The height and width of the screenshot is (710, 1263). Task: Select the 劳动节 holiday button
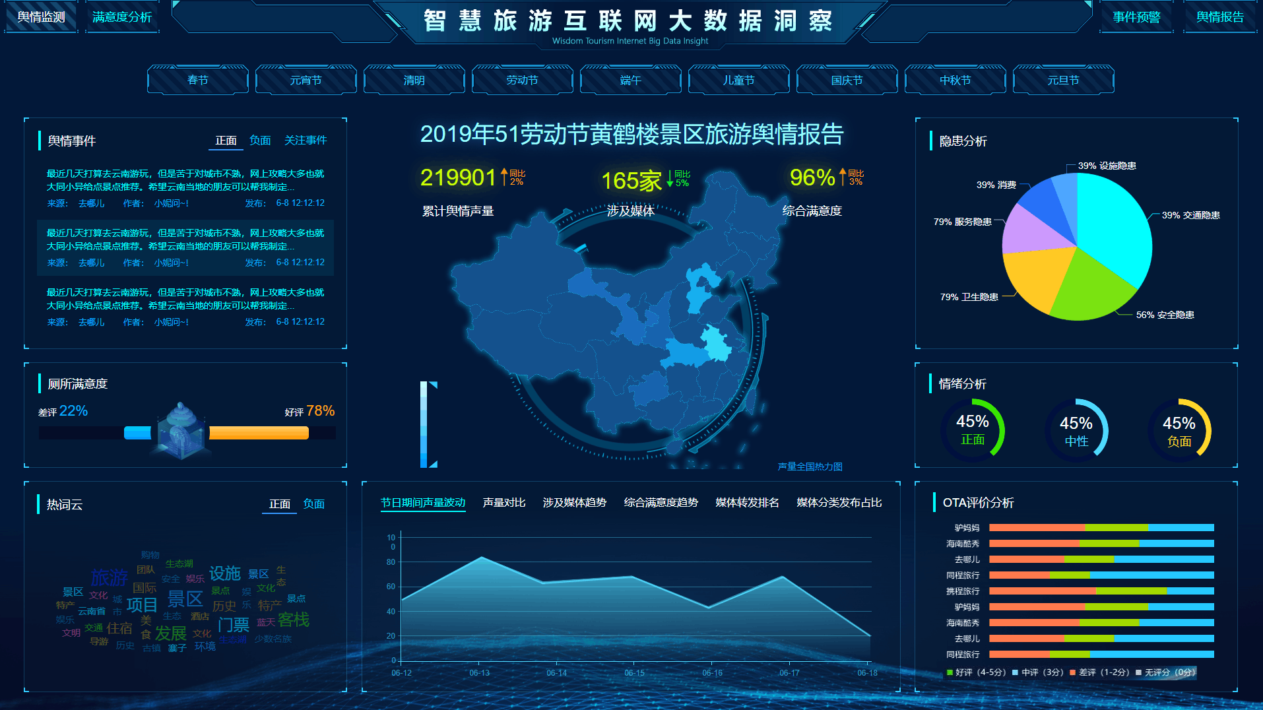[522, 80]
